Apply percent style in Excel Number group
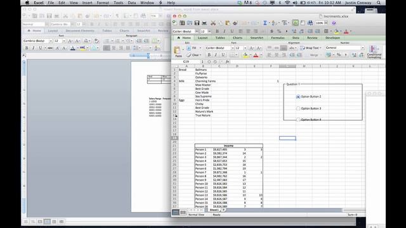406x228 pixels. pyautogui.click(x=338, y=55)
